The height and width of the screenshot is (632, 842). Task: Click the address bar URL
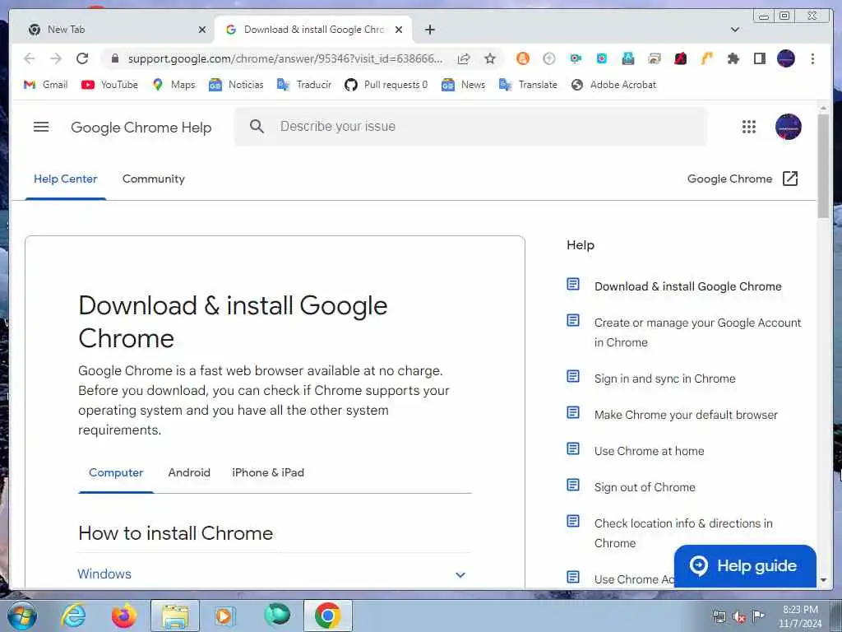[285, 58]
